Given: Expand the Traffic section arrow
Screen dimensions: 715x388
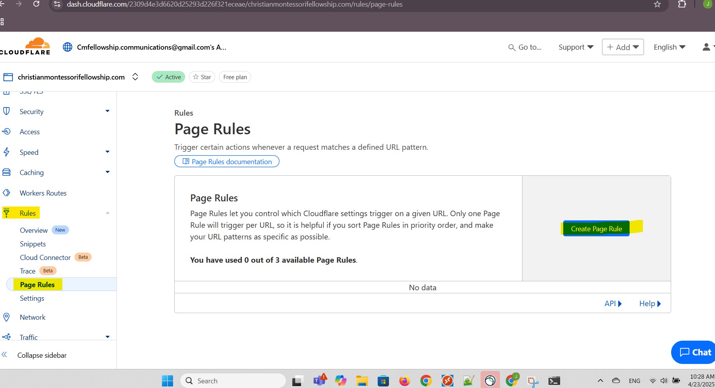Looking at the screenshot, I should click(x=108, y=337).
